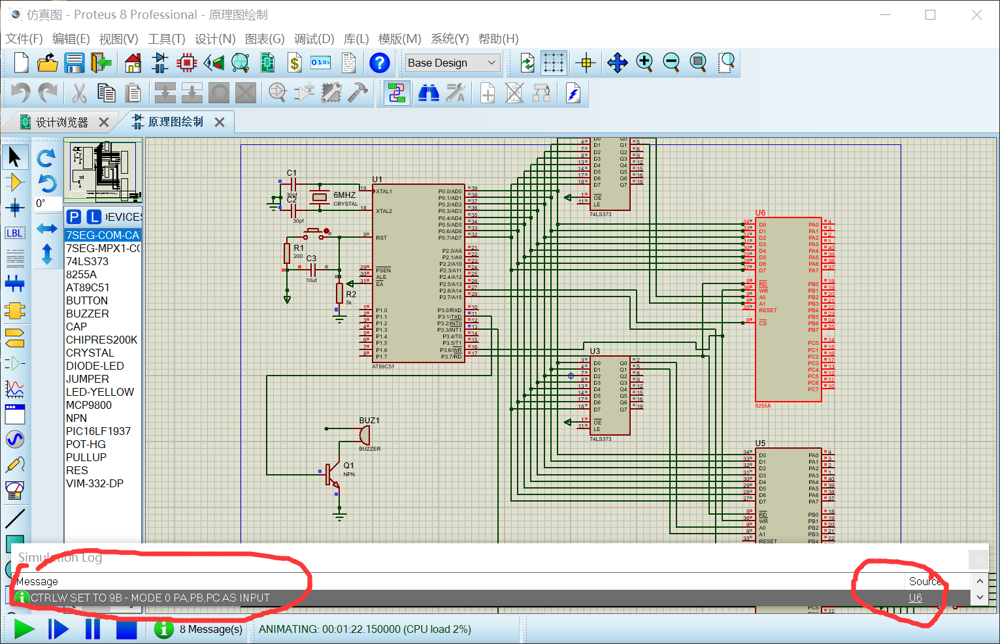Zoom in with the plus magnifier

[644, 63]
